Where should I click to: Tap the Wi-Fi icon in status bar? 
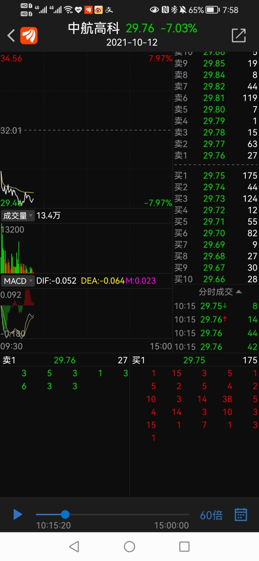click(x=68, y=10)
